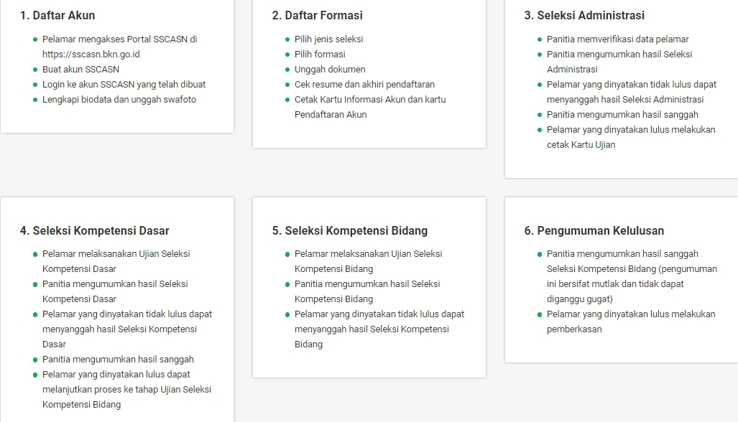The width and height of the screenshot is (738, 422).
Task: Click 'Panitia memverifikasi data pelamar' text
Action: pos(617,39)
